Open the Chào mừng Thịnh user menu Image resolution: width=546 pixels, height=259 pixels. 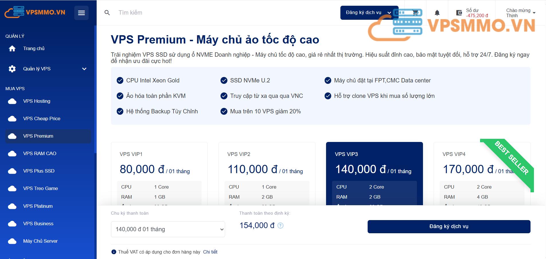[521, 13]
